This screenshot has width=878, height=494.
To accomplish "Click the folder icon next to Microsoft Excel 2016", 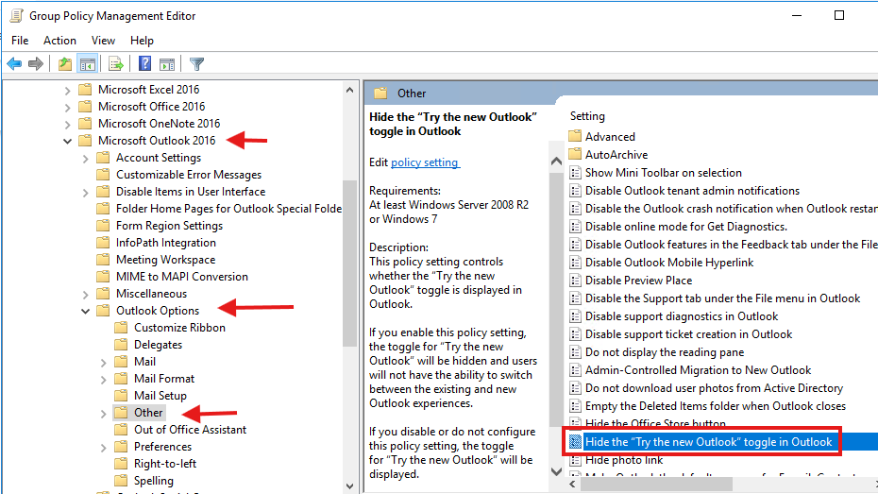I will click(x=85, y=89).
